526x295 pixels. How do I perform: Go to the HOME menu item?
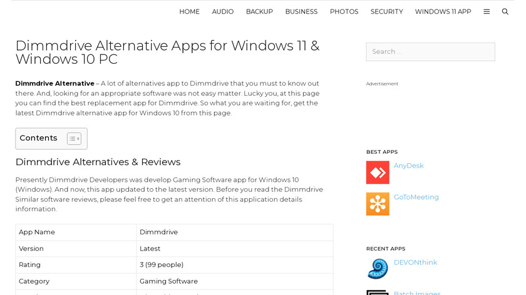[x=189, y=12]
